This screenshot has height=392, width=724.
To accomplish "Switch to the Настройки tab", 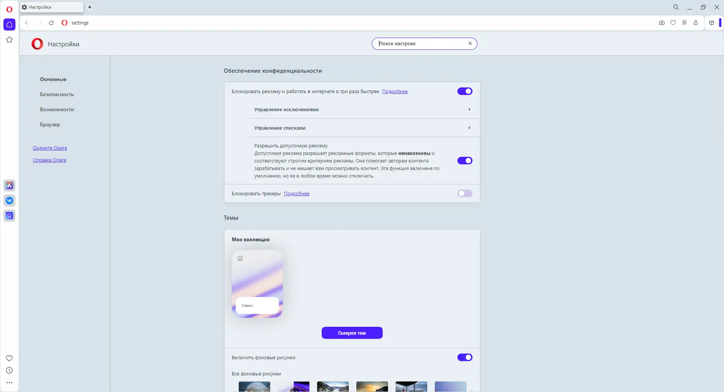I will 51,7.
